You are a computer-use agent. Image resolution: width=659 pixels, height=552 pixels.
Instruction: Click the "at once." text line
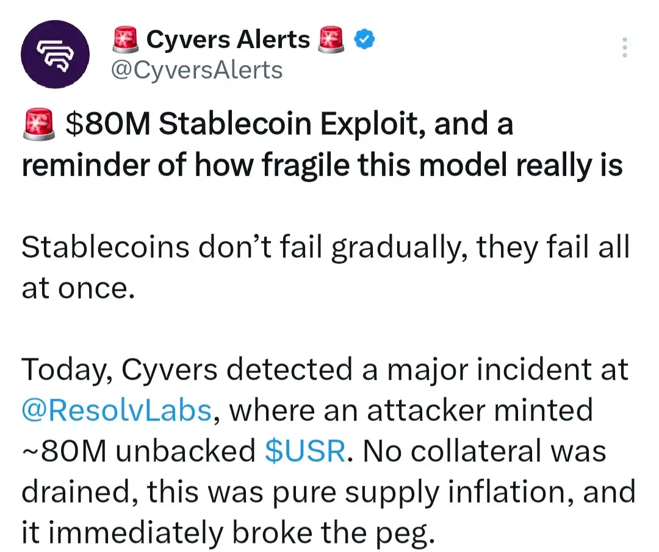click(x=77, y=288)
